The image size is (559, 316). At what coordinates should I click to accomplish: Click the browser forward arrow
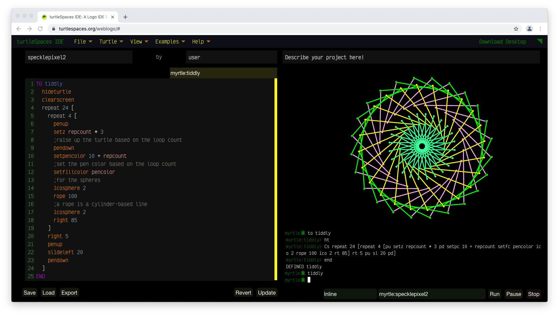[x=29, y=29]
